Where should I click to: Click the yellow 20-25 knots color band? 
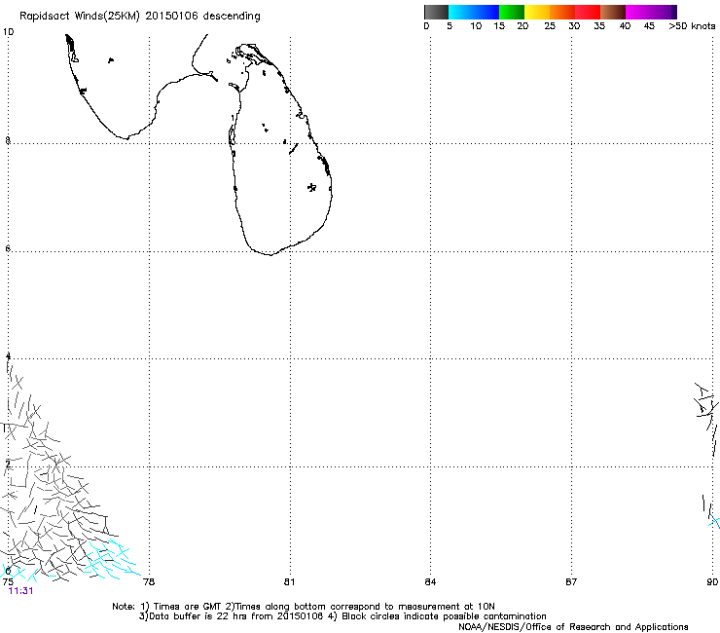tap(537, 12)
